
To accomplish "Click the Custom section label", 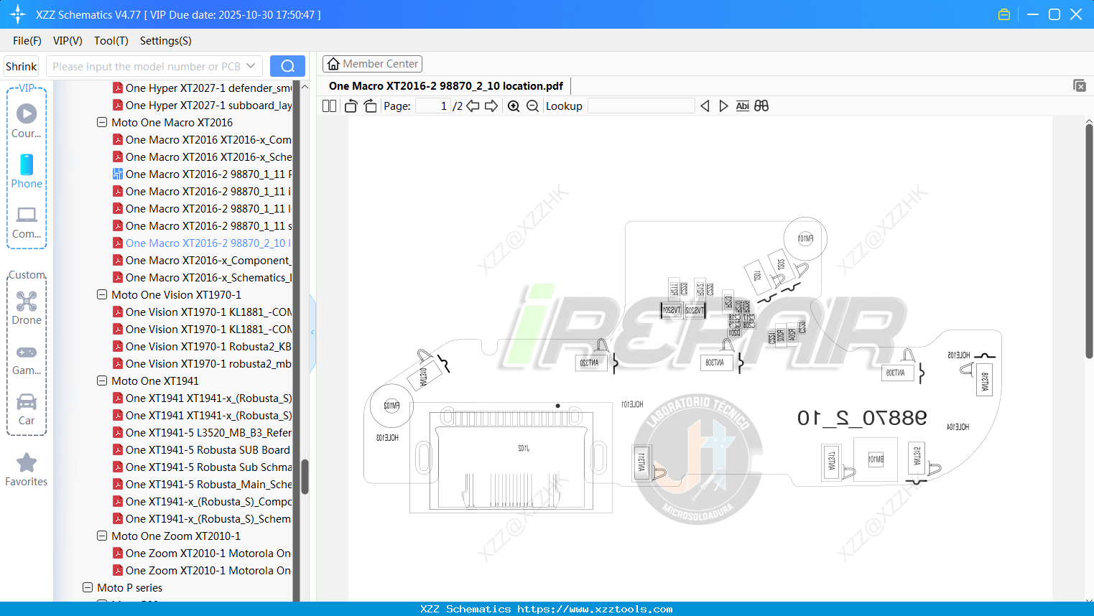I will coord(27,275).
